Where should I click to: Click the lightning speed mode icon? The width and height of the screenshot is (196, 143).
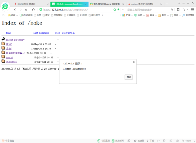(118, 9)
